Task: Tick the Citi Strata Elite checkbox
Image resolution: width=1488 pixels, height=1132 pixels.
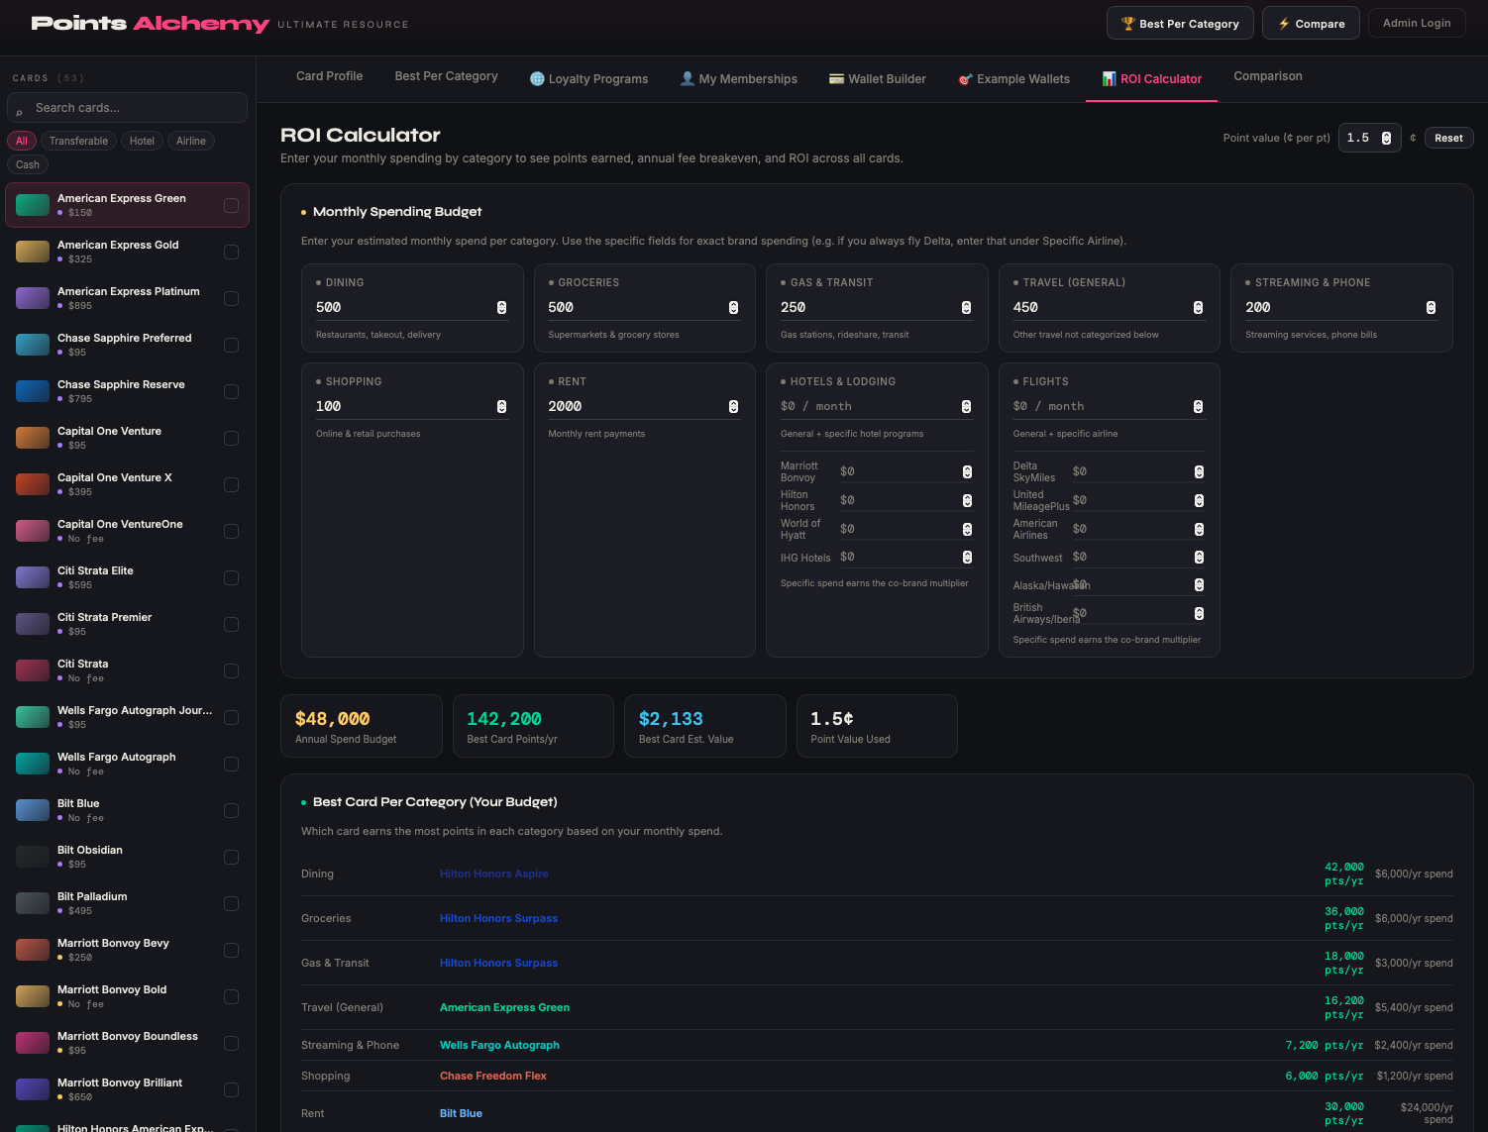Action: (x=231, y=577)
